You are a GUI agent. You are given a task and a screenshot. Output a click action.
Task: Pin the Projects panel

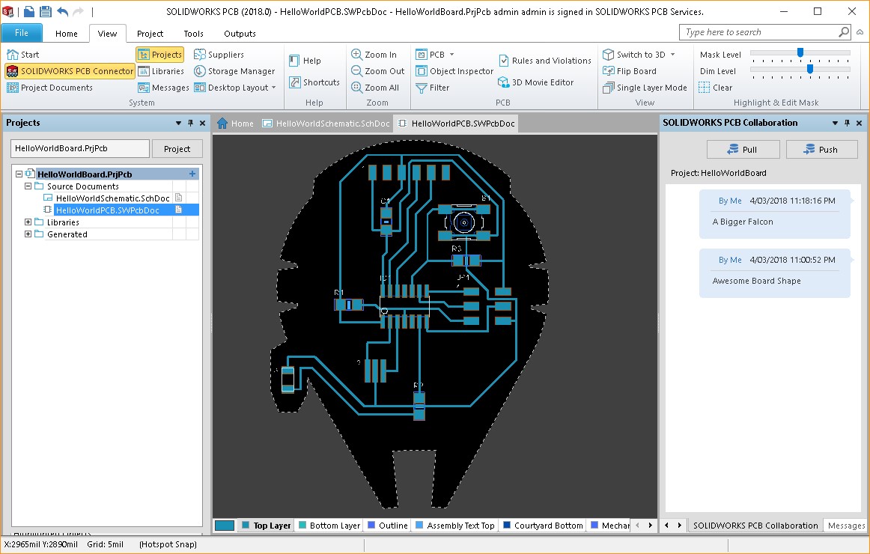point(190,123)
